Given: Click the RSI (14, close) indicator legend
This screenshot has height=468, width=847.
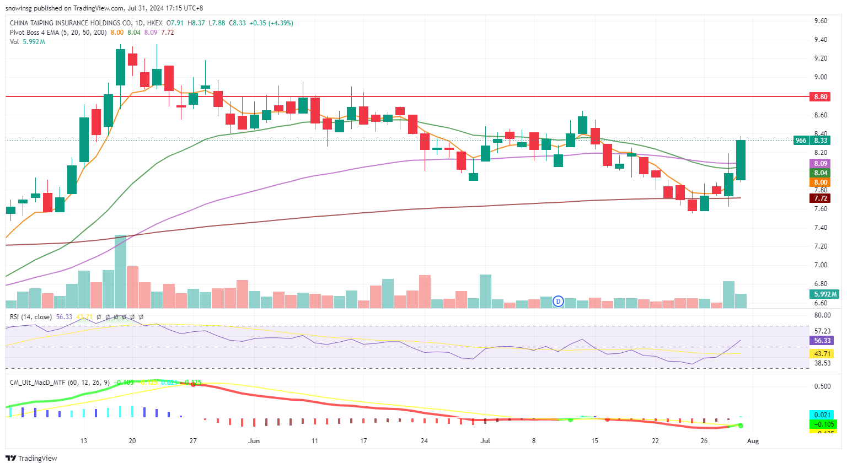Looking at the screenshot, I should point(31,317).
